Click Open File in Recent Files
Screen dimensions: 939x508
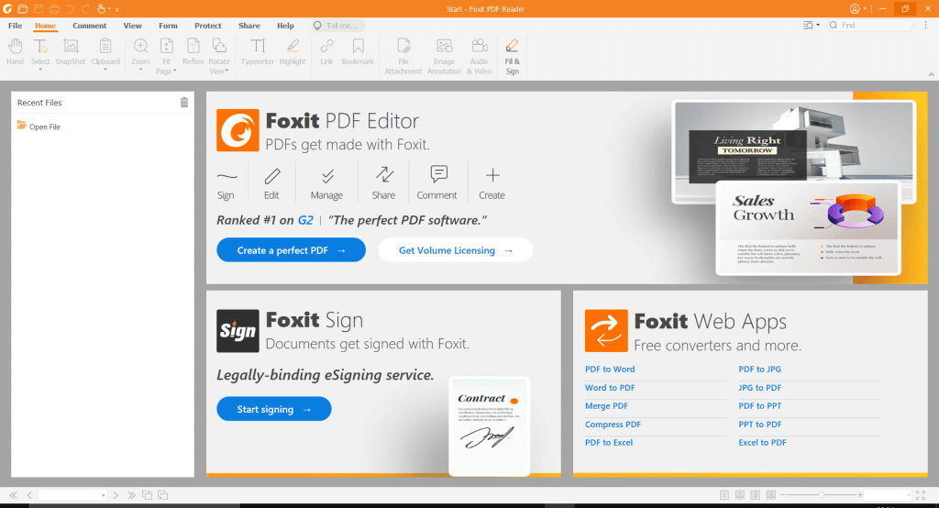click(x=39, y=127)
